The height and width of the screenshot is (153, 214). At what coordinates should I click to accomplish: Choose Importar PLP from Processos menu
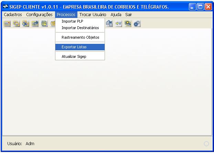tap(80, 21)
